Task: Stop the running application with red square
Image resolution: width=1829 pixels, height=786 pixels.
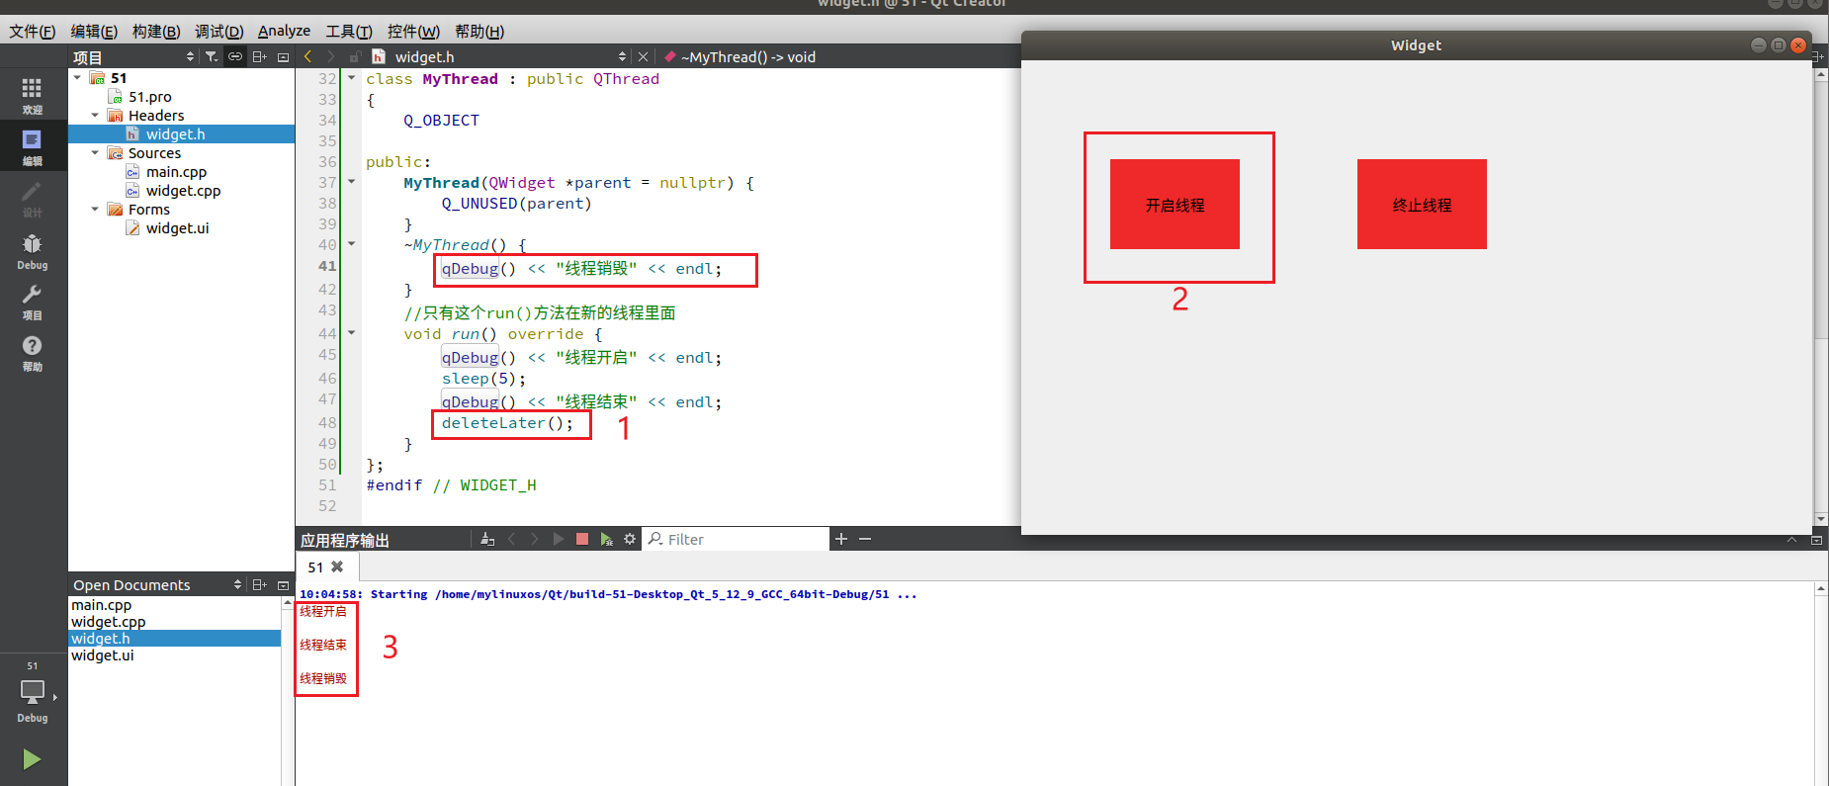Action: click(582, 539)
